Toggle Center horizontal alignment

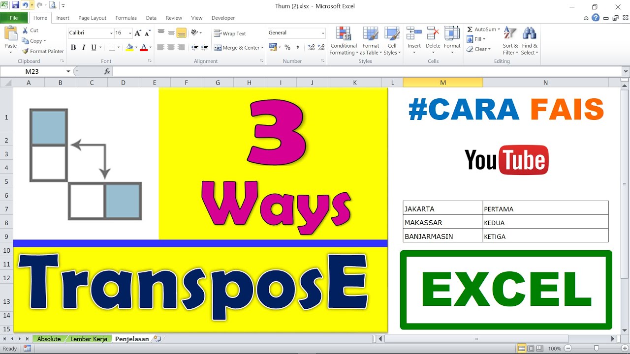(171, 48)
